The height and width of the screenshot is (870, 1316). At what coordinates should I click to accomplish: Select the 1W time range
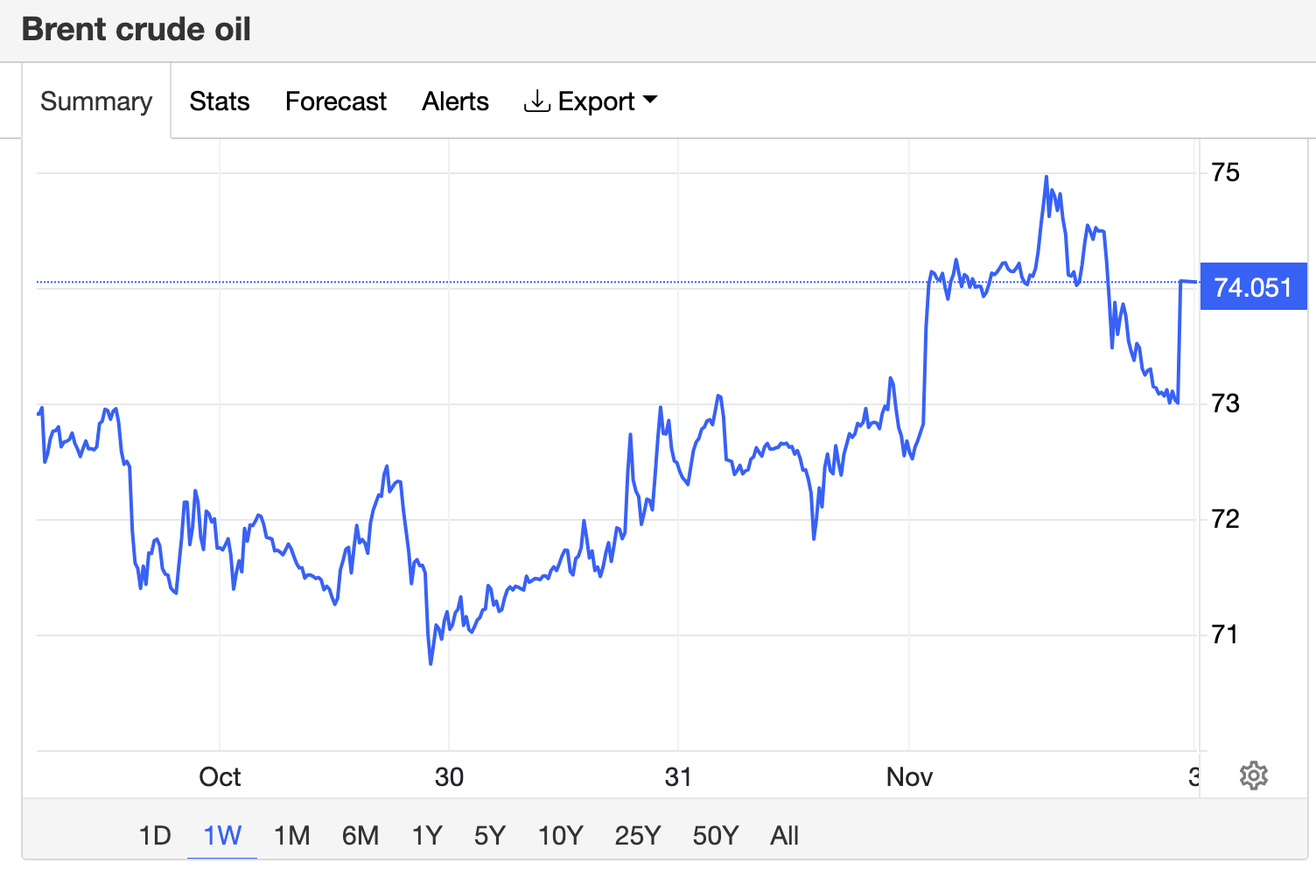click(x=222, y=836)
